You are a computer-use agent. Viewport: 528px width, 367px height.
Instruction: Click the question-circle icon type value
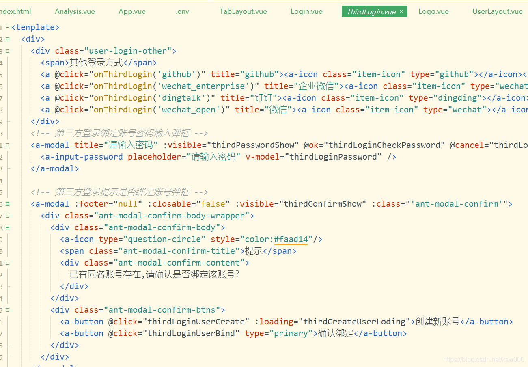click(x=164, y=239)
